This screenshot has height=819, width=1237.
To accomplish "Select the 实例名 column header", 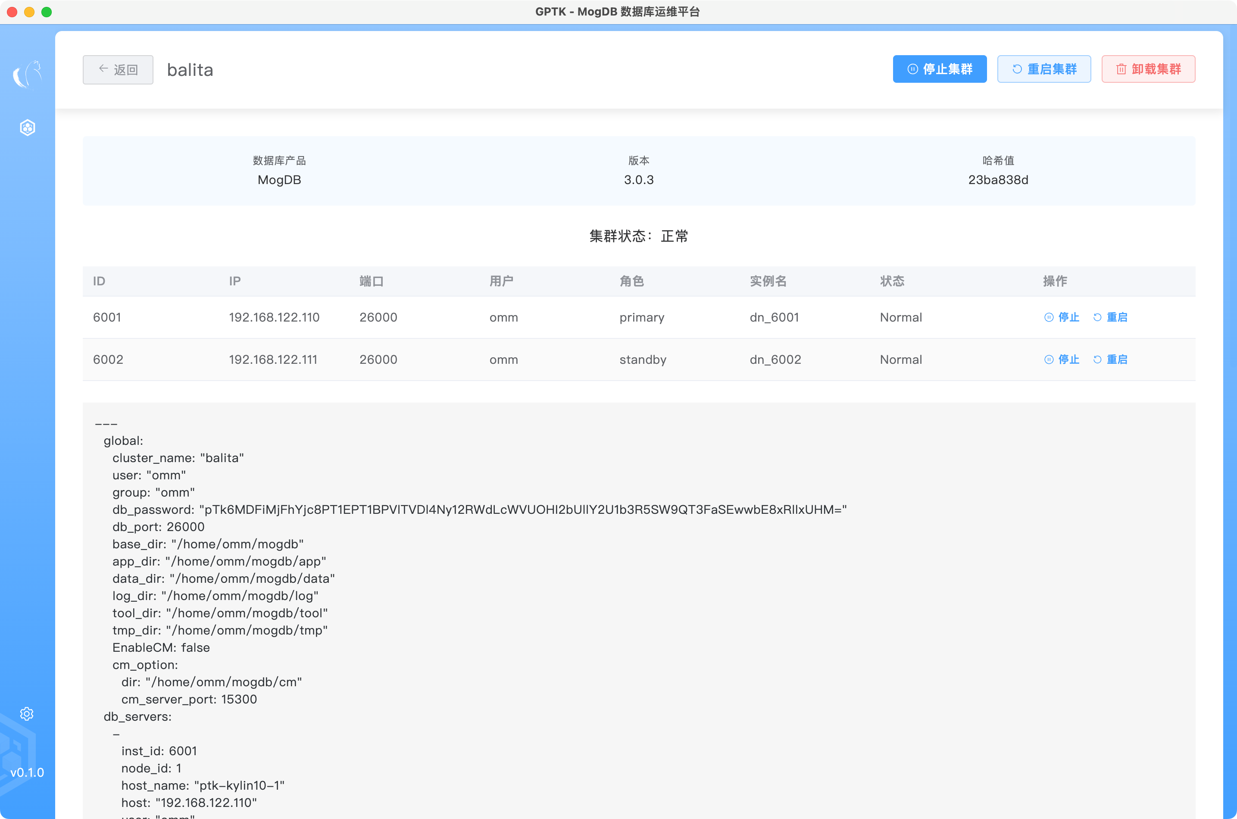I will (768, 281).
